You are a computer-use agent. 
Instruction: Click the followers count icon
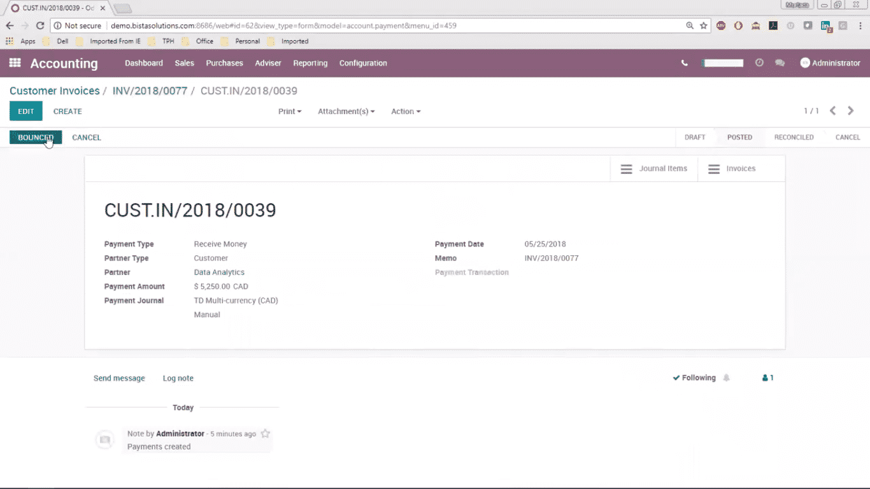(x=767, y=378)
